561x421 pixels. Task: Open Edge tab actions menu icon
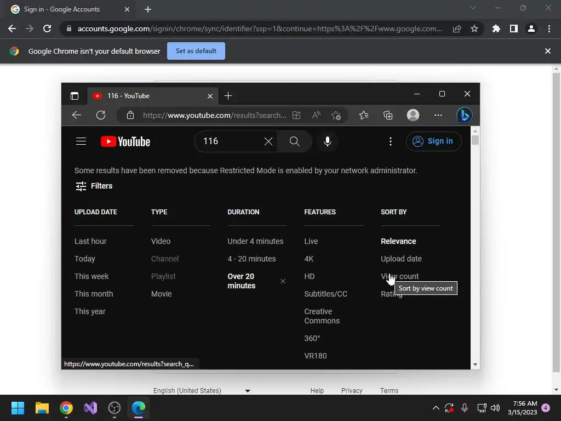[75, 96]
